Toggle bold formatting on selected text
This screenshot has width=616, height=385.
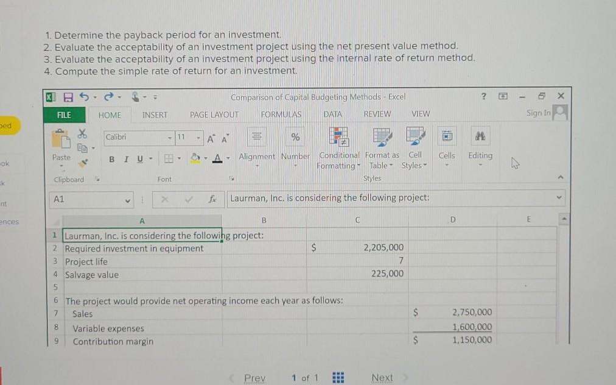click(111, 158)
